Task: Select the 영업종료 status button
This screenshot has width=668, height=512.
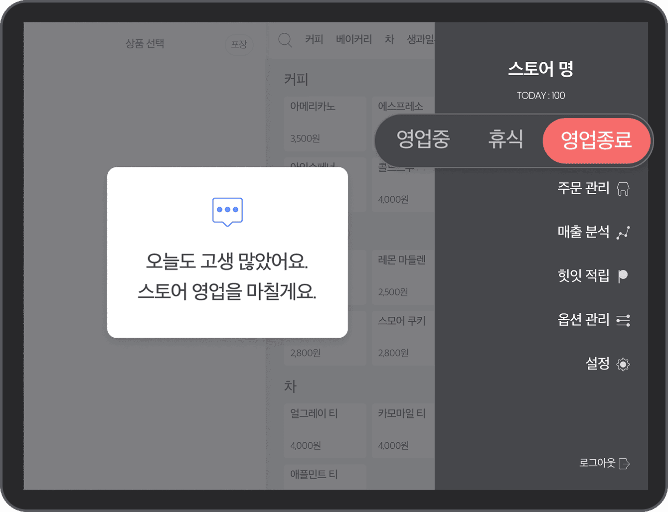Action: [x=596, y=140]
